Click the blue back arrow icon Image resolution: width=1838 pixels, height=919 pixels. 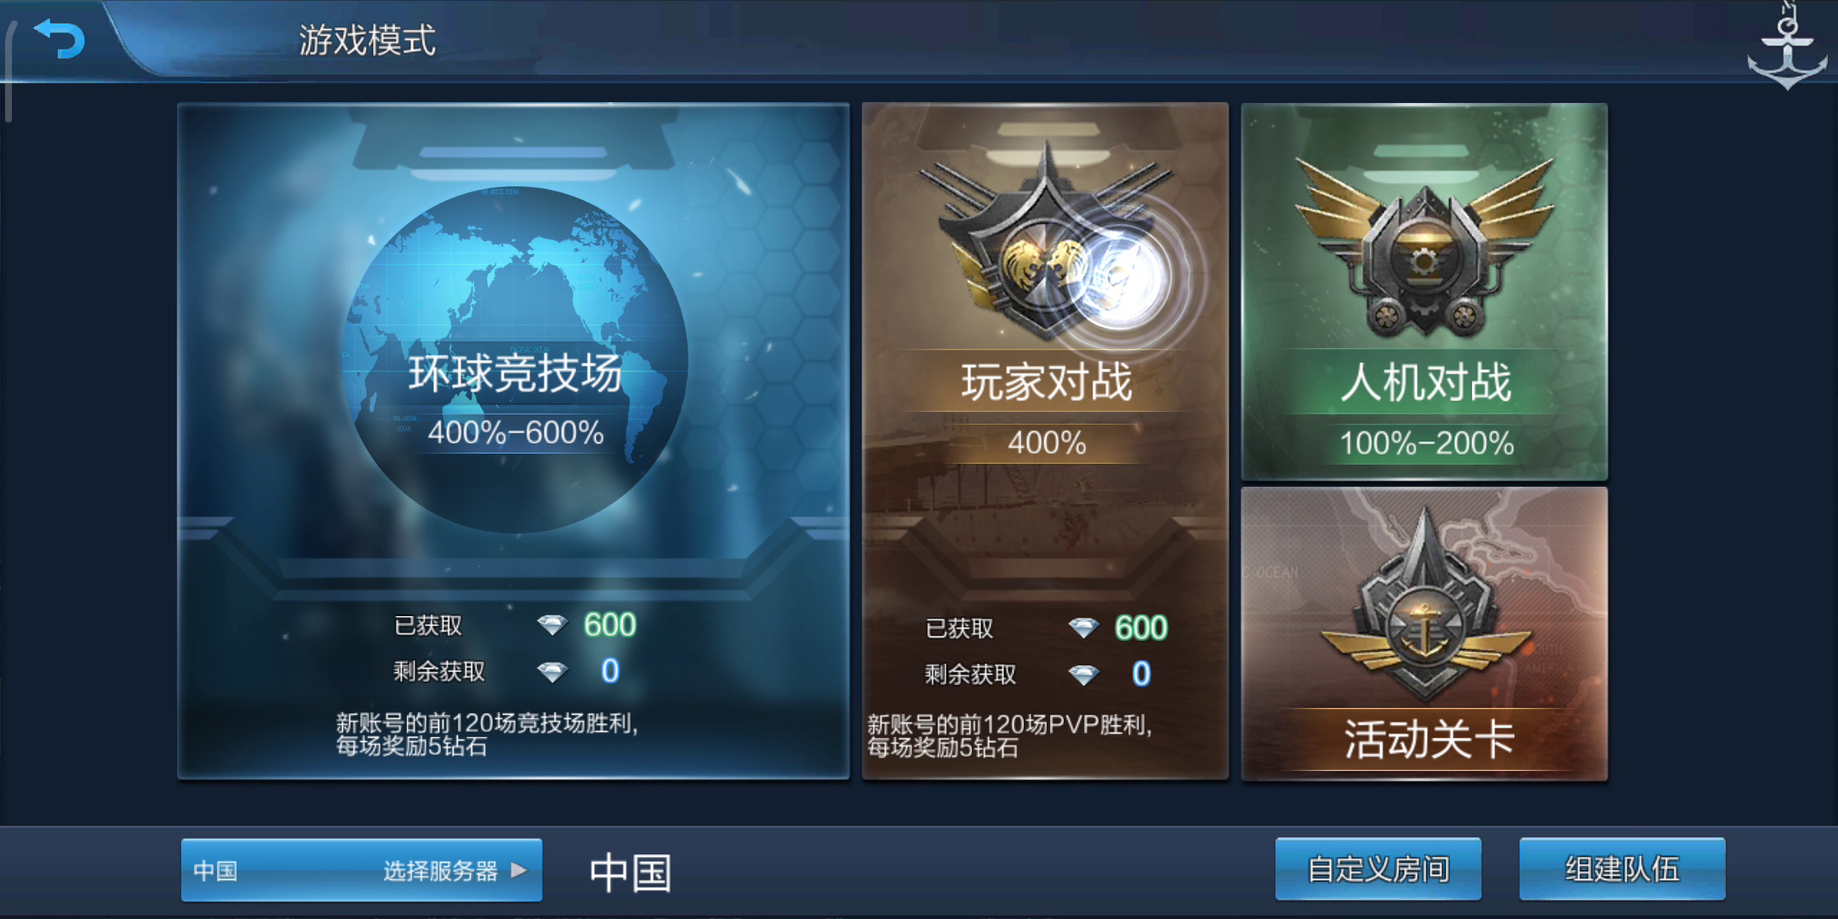pos(59,37)
